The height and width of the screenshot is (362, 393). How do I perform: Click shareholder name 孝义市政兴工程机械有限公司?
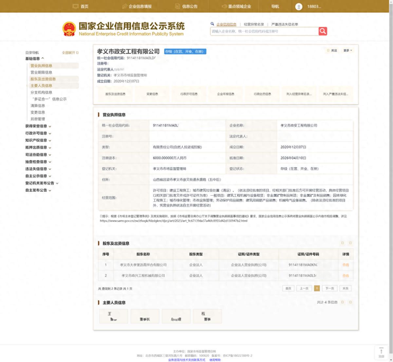(143, 276)
